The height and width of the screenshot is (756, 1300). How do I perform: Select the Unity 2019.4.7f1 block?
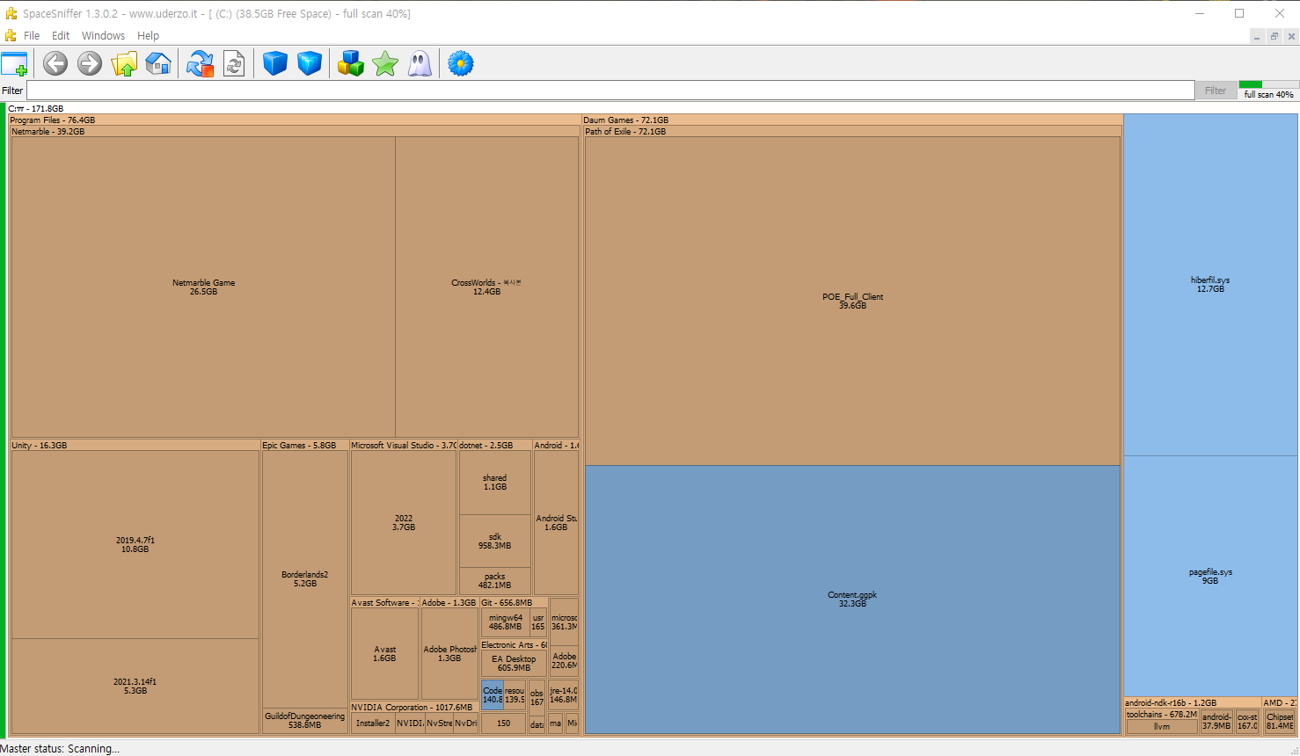tap(135, 545)
